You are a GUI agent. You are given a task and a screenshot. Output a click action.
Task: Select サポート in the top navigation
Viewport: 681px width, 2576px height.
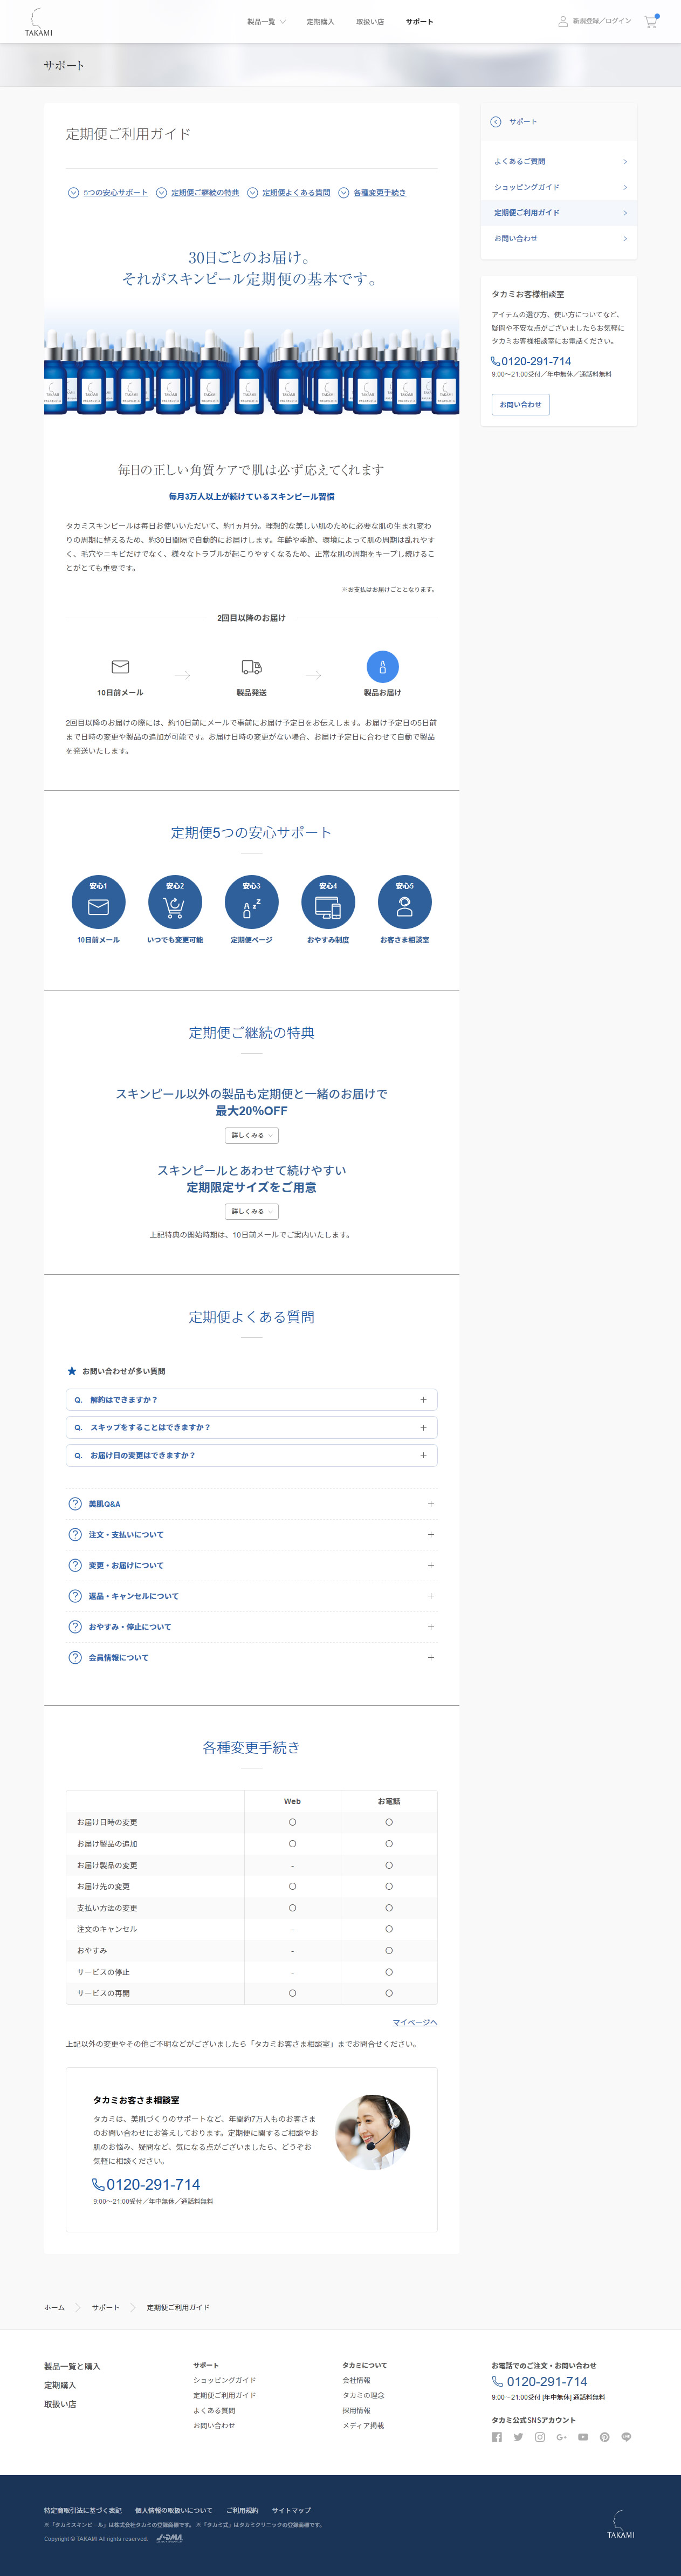(x=420, y=21)
